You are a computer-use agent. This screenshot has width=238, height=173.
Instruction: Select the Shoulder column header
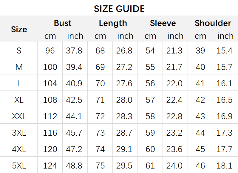pyautogui.click(x=213, y=23)
